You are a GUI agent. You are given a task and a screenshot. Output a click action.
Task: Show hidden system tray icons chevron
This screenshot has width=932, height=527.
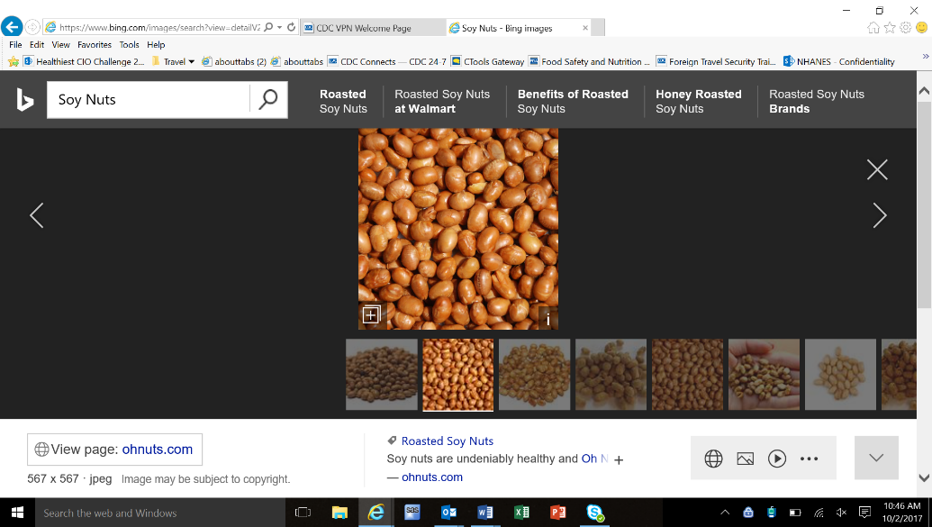(x=725, y=512)
